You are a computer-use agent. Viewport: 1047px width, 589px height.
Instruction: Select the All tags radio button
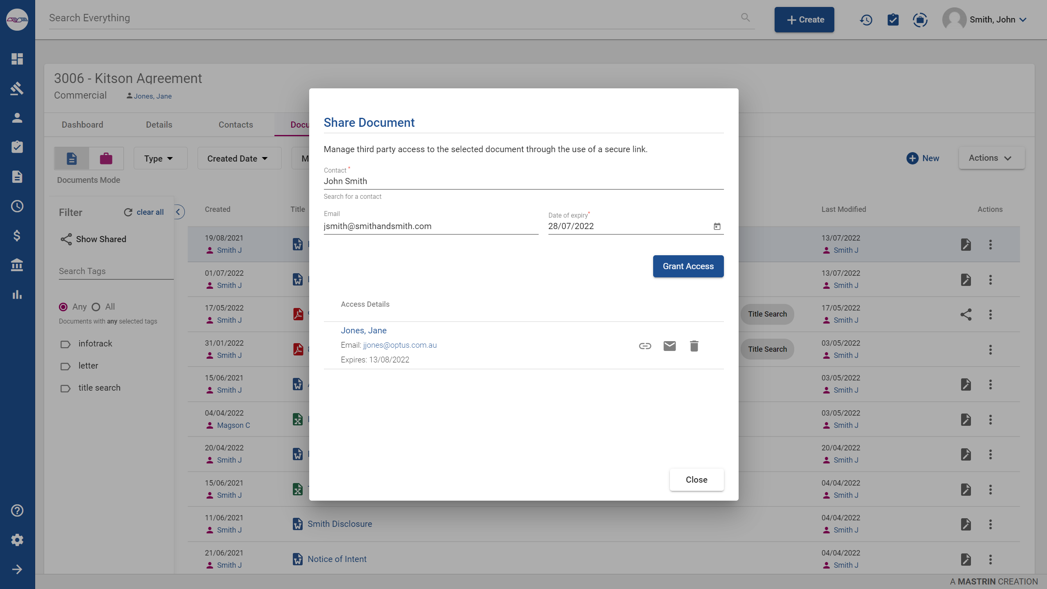coord(96,307)
